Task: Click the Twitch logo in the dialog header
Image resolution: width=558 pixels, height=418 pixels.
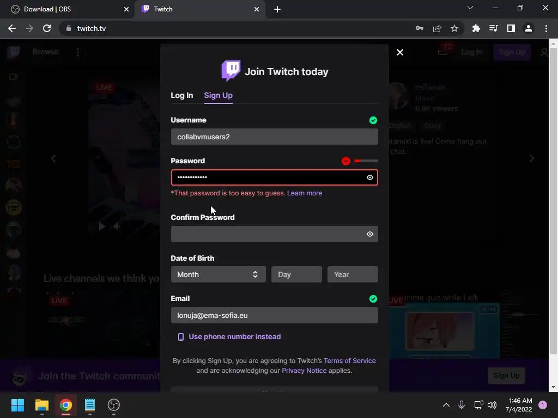Action: tap(231, 71)
